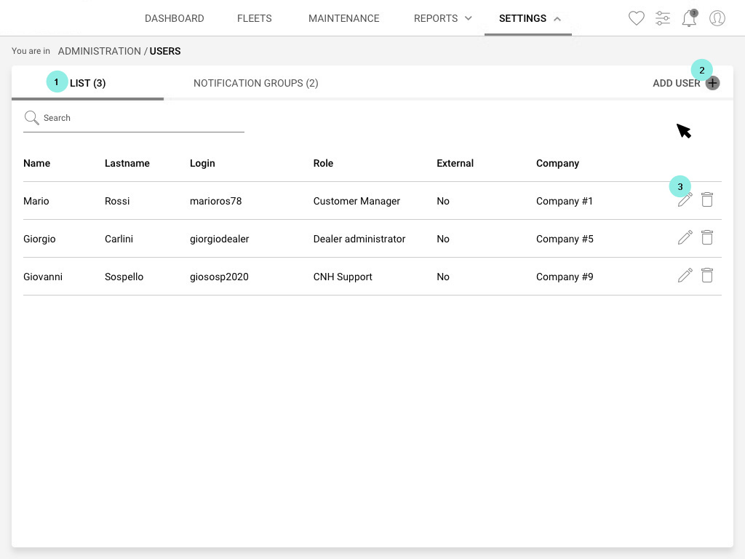The height and width of the screenshot is (559, 745).
Task: Open the favorites heart icon
Action: point(636,18)
